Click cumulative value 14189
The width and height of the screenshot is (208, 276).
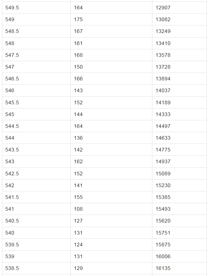pyautogui.click(x=163, y=102)
